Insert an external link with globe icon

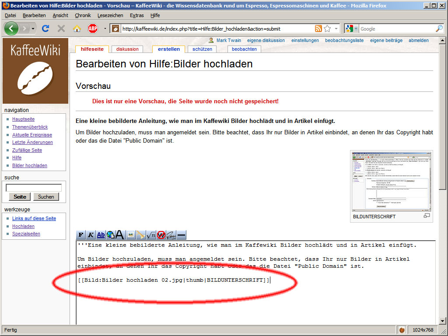[x=110, y=235]
